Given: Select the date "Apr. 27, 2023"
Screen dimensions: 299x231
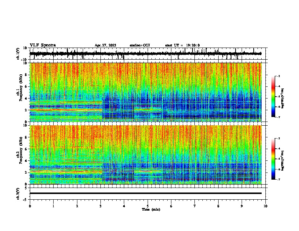Looking at the screenshot, I should click(105, 45).
